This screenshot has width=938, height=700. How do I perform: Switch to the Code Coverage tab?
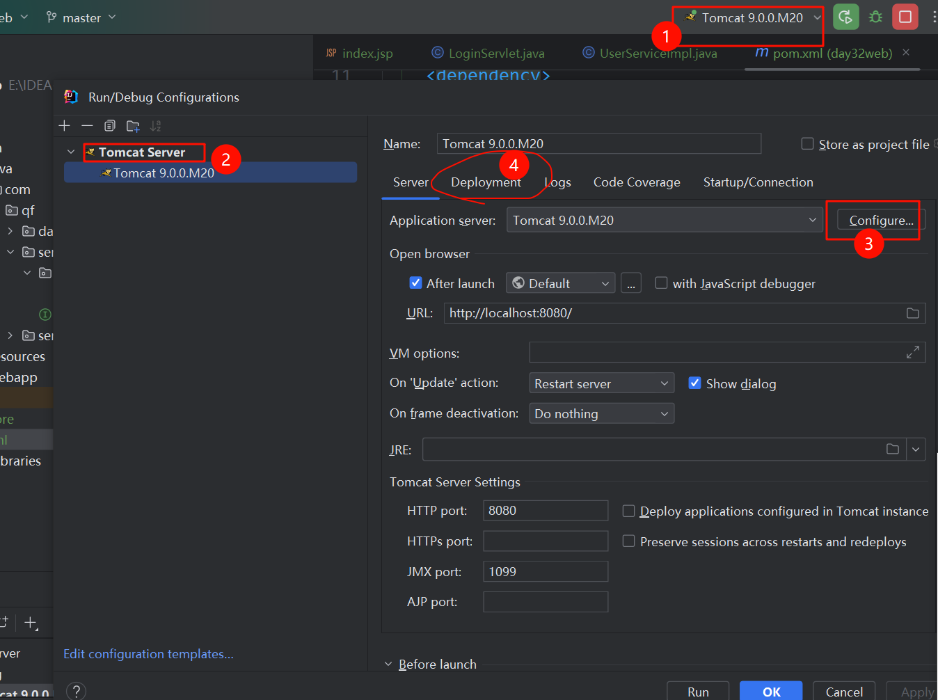point(637,182)
